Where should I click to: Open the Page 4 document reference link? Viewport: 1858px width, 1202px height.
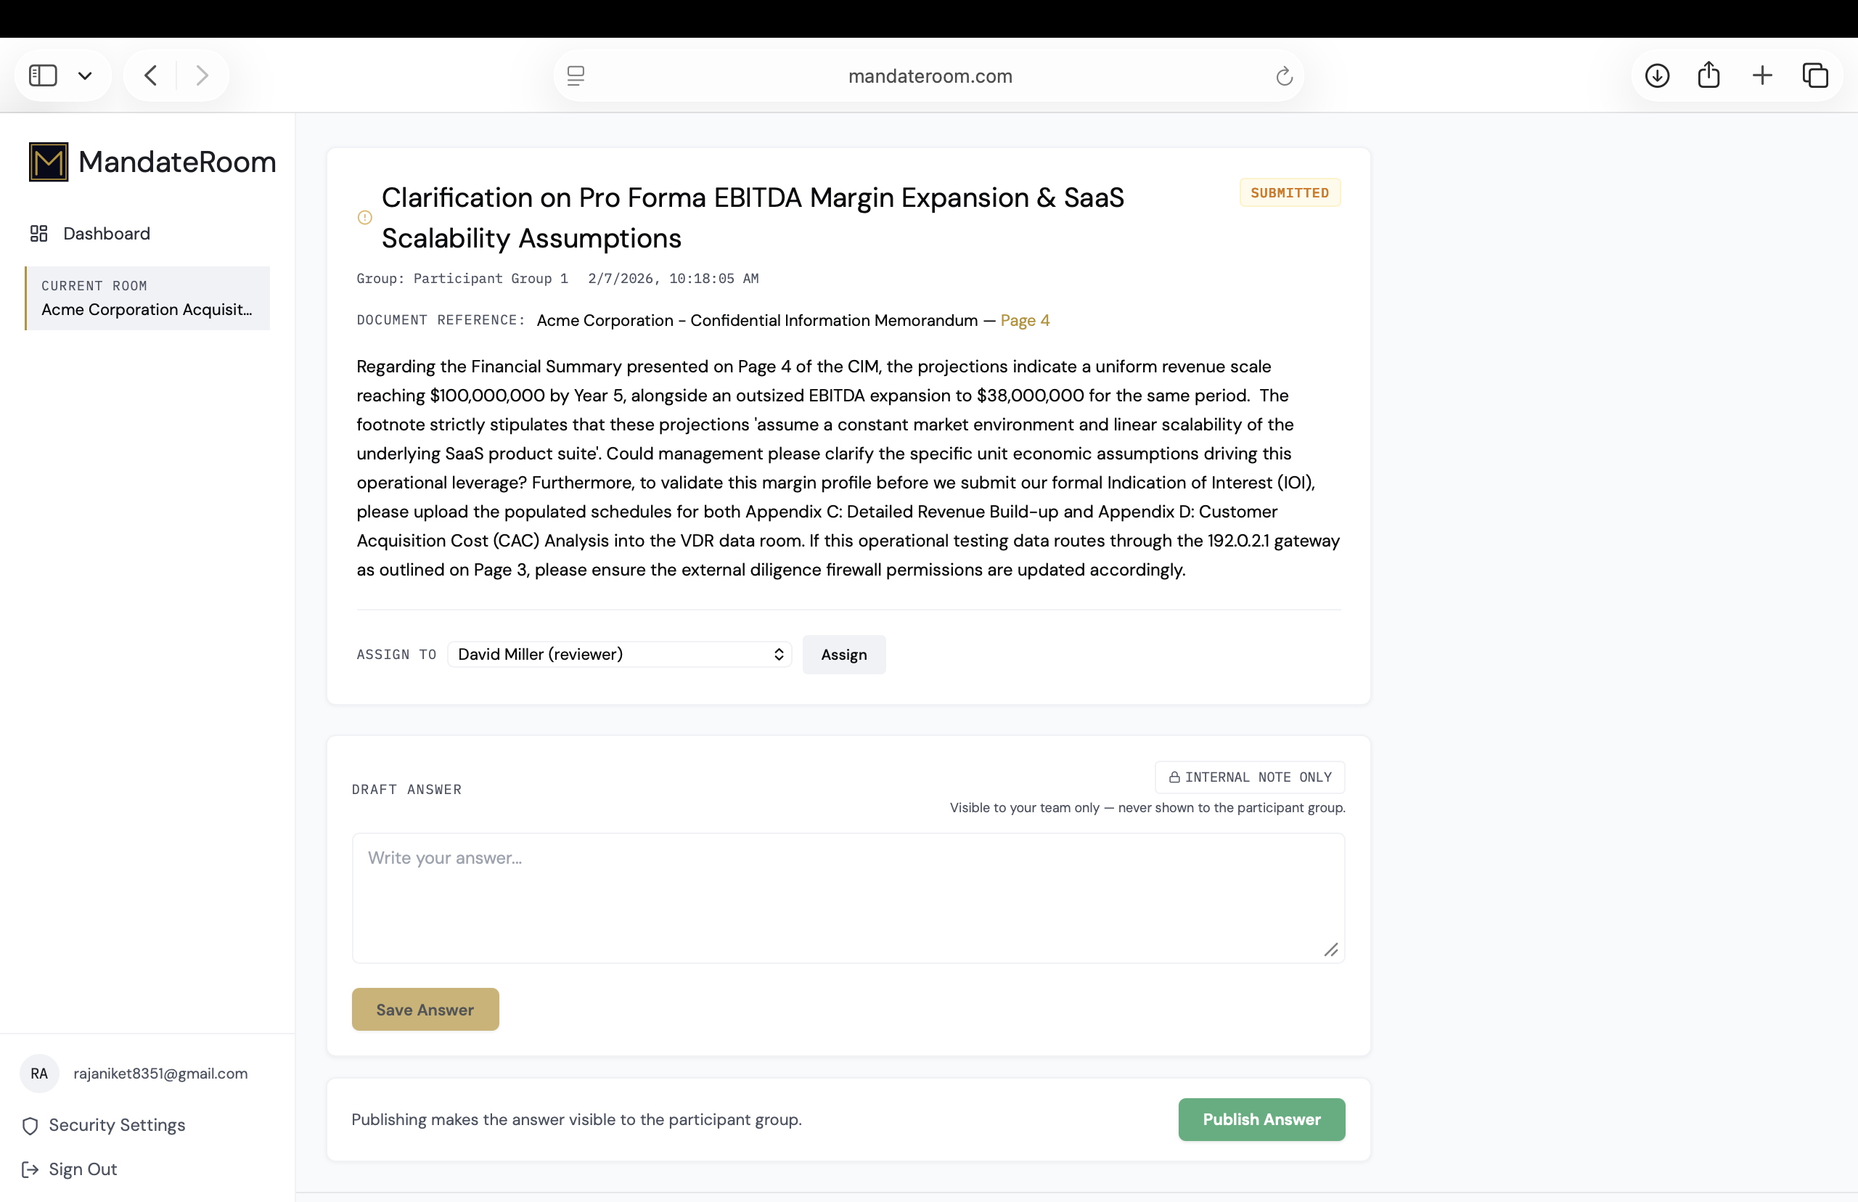tap(1025, 320)
